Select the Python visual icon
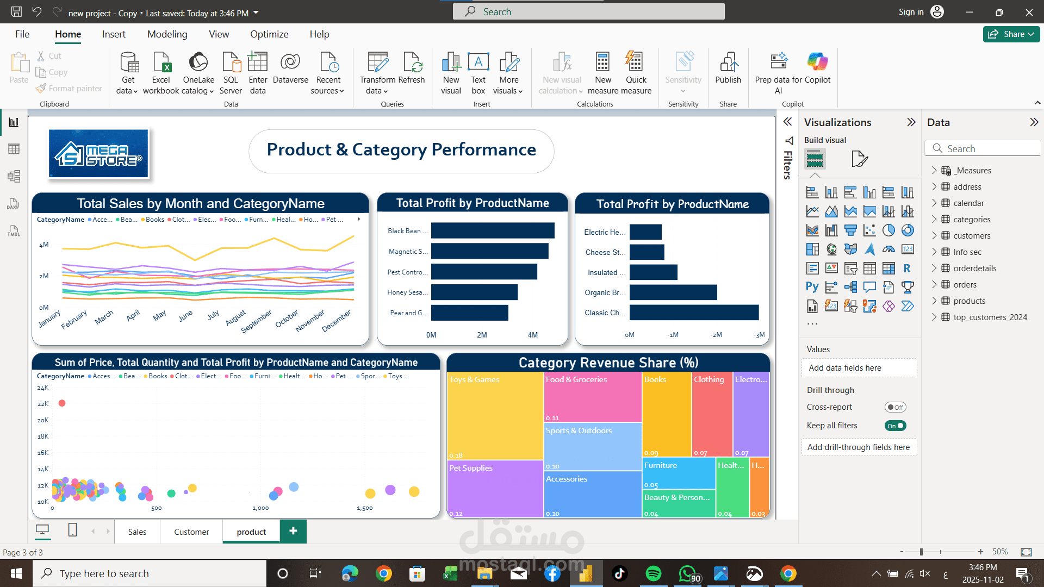 [x=812, y=287]
